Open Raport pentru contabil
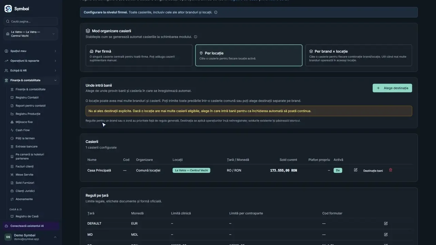The height and width of the screenshot is (245, 436). [30, 105]
